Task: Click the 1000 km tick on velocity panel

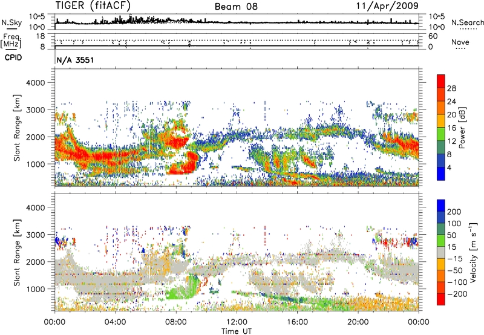Action: (x=35, y=289)
